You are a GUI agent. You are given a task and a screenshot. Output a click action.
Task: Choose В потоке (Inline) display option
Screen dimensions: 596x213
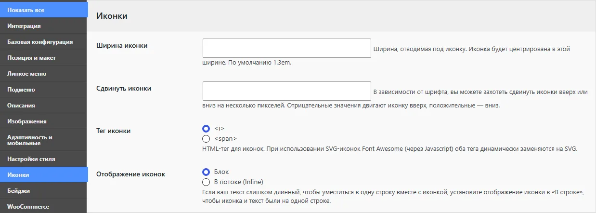pyautogui.click(x=206, y=182)
